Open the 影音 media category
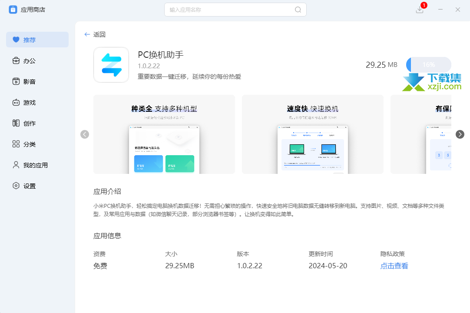The height and width of the screenshot is (313, 470). tap(37, 81)
